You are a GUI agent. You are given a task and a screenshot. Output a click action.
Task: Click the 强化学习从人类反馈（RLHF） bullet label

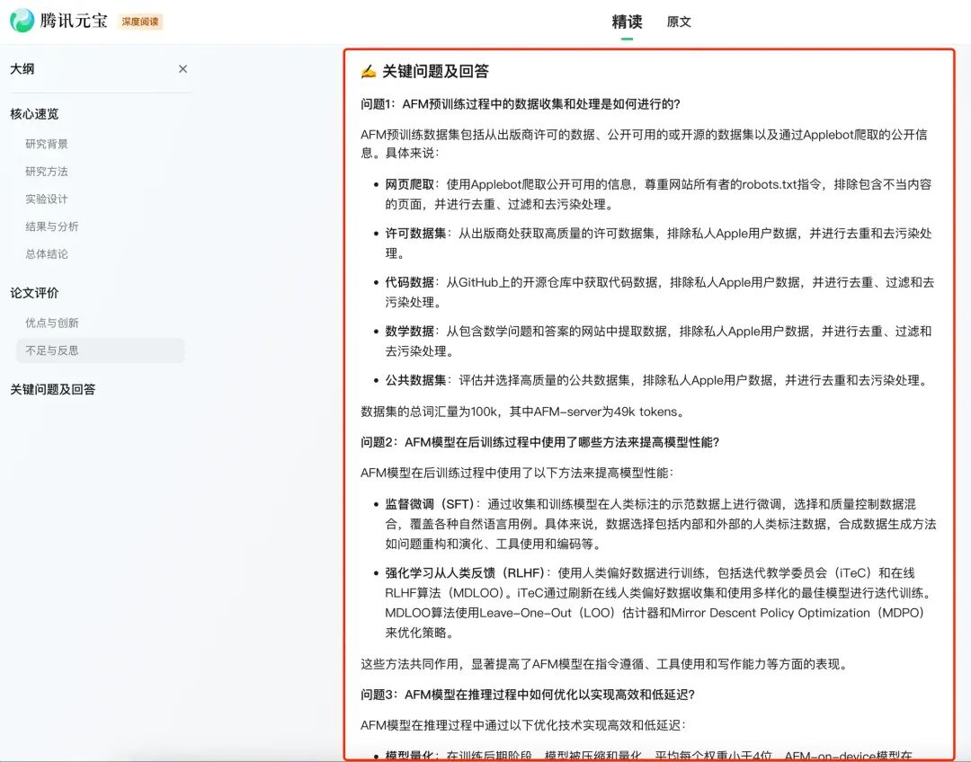click(465, 572)
